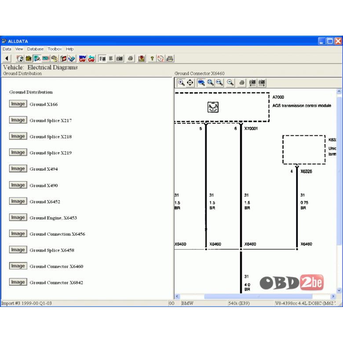The image size is (343, 343).
Task: Click Image button for Ground Splice X218
Action: pos(18,136)
